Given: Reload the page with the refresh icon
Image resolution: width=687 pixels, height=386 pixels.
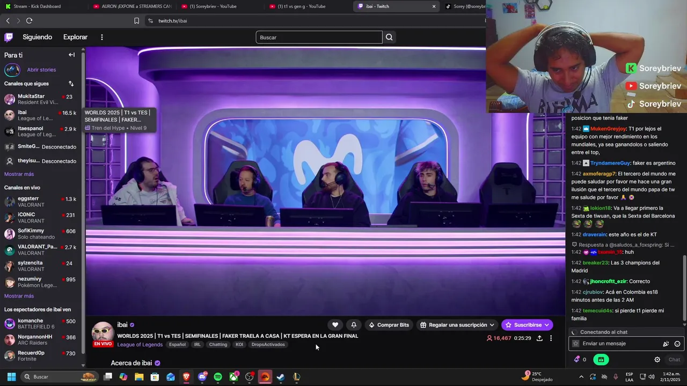Looking at the screenshot, I should coord(29,20).
